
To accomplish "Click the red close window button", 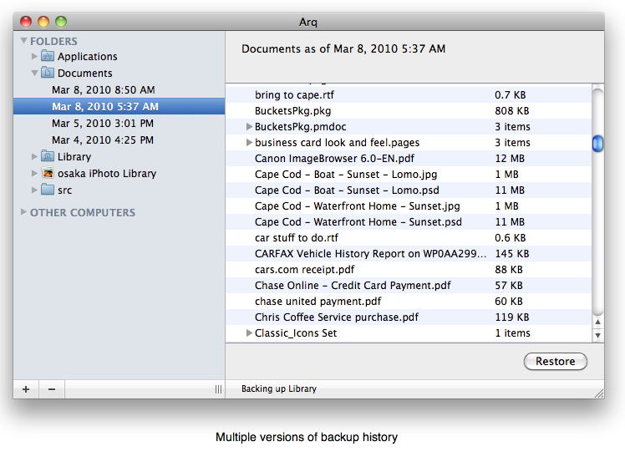I will (26, 22).
